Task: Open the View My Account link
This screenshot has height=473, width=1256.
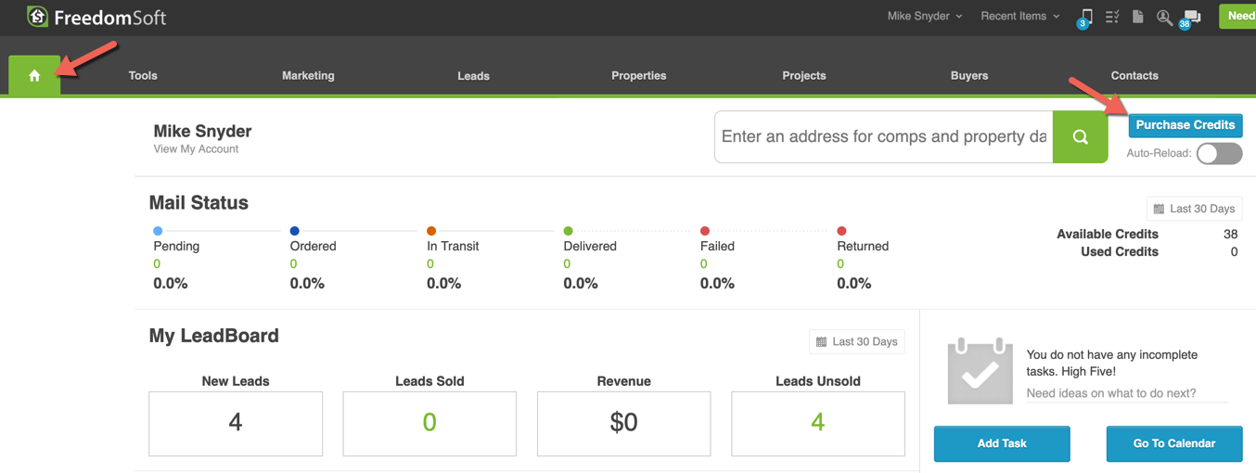Action: pos(196,149)
